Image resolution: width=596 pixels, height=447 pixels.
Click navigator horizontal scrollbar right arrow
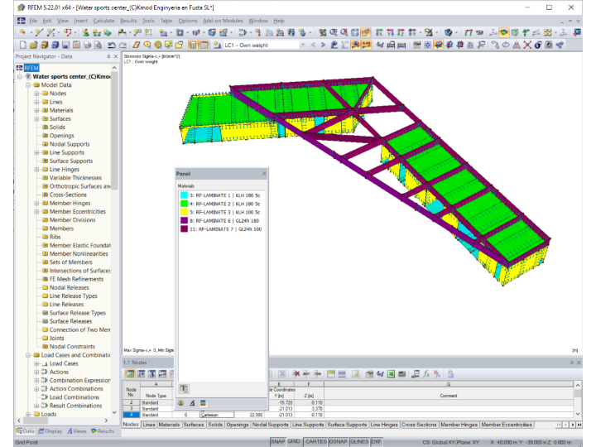(106, 421)
